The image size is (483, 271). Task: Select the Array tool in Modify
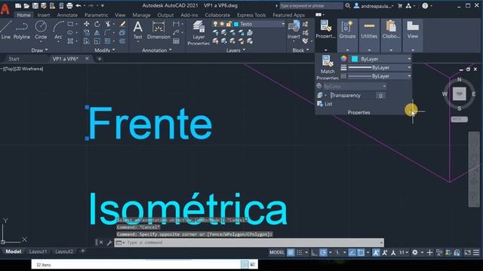[x=107, y=41]
